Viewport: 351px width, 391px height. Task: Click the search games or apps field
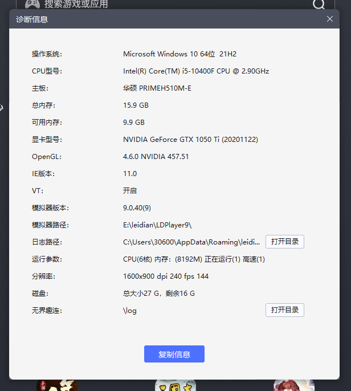171,5
